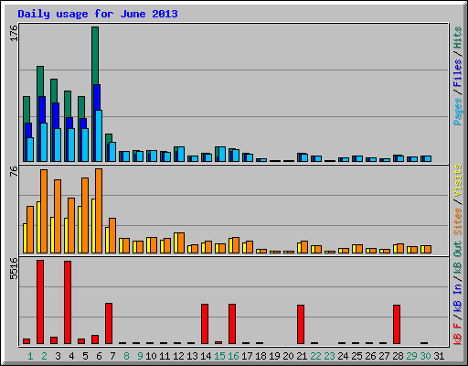This screenshot has height=366, width=468.
Task: Click day 10 on the date axis
Action: coord(151,356)
